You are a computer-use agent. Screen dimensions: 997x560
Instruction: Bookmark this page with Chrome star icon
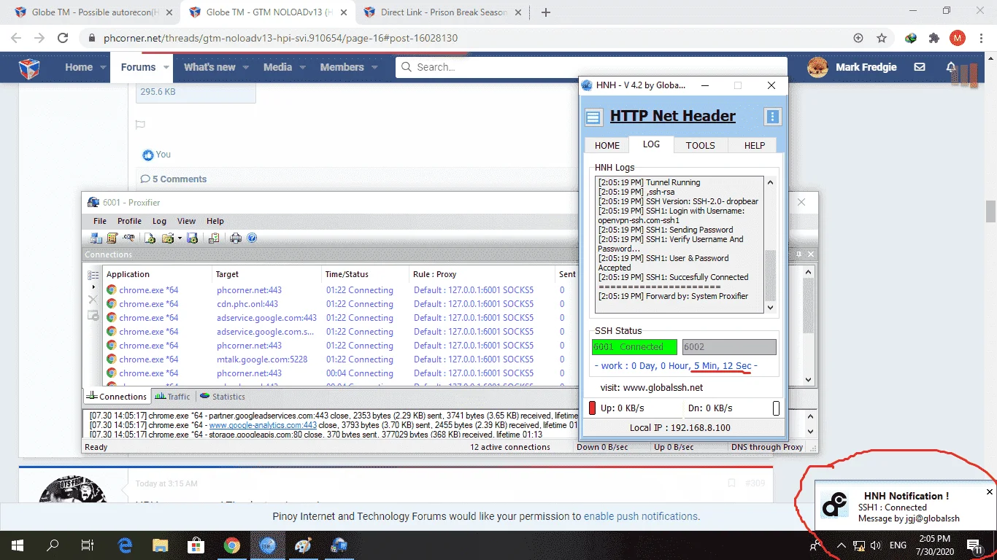pos(882,38)
